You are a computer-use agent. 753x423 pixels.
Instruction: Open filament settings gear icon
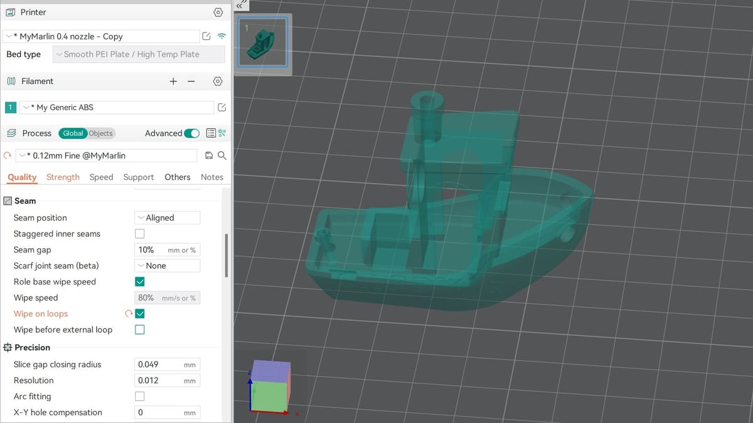click(218, 81)
